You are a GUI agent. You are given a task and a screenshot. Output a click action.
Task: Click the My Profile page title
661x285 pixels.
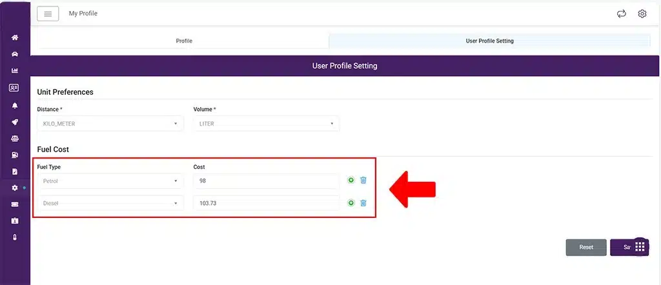tap(83, 14)
